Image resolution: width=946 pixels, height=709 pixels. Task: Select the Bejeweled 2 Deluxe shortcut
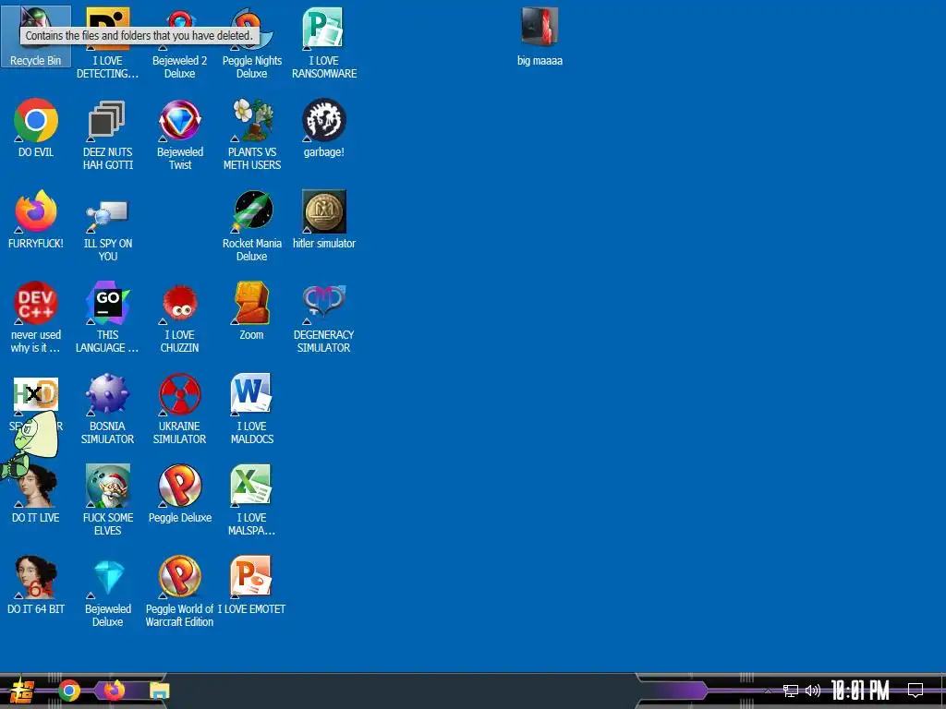pyautogui.click(x=180, y=42)
